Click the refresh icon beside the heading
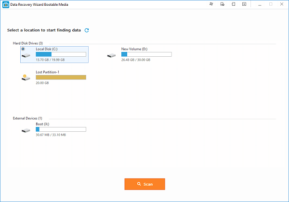 click(87, 30)
